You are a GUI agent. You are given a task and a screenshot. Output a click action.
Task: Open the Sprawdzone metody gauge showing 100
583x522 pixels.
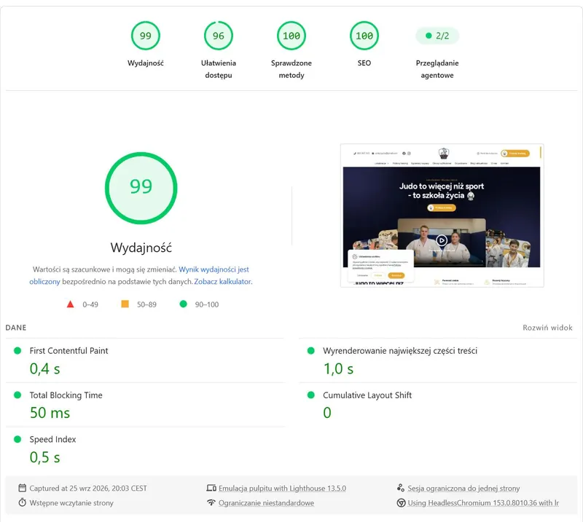[291, 36]
